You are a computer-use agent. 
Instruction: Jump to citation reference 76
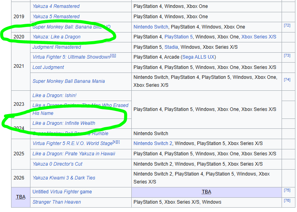coord(287,200)
